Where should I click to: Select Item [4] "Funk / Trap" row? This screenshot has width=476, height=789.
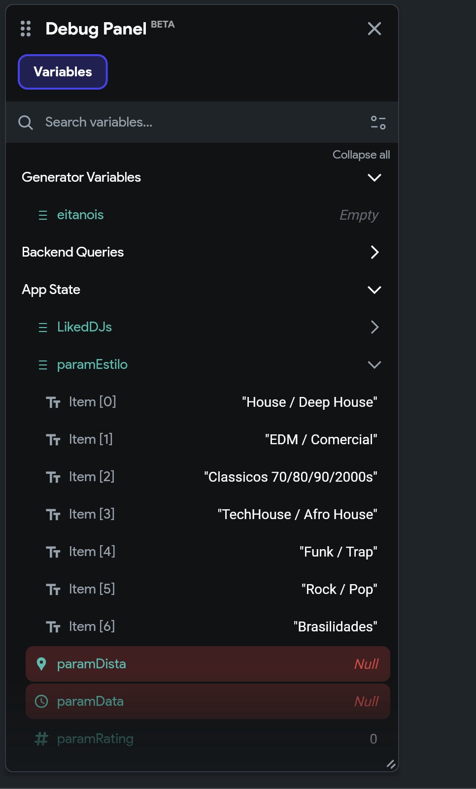(x=208, y=552)
